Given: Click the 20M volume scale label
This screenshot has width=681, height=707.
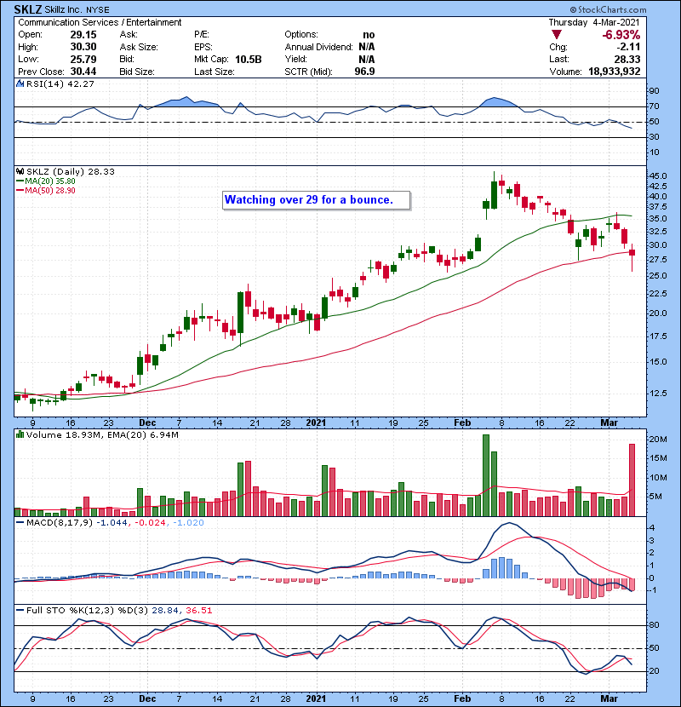Looking at the screenshot, I should coord(658,440).
